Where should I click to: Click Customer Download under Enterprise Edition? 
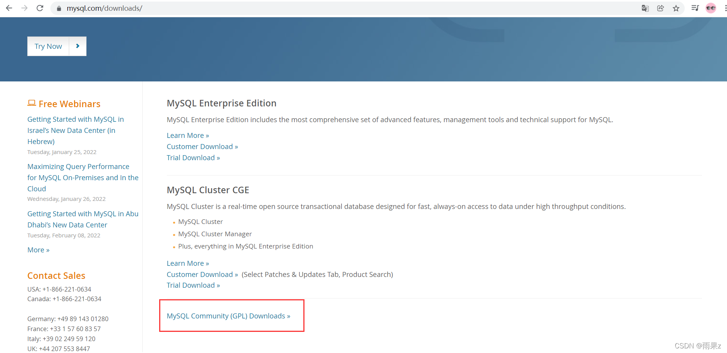(202, 146)
